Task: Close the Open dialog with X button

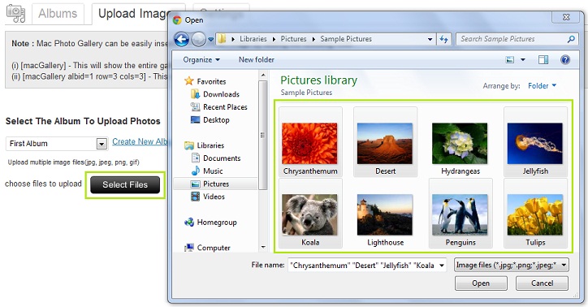Action: coord(566,17)
